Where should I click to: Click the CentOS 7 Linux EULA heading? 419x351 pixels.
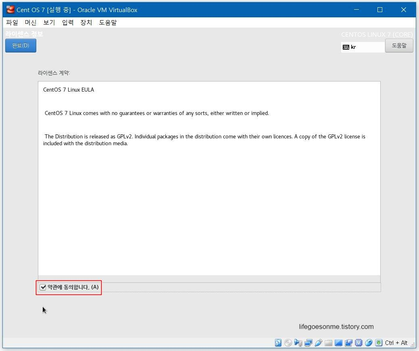69,90
